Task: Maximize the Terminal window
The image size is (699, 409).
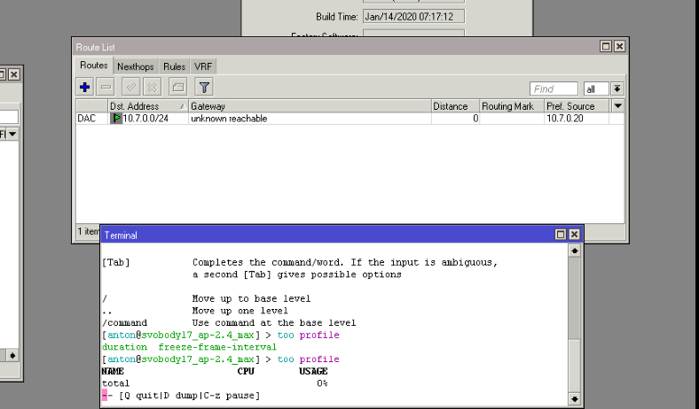Action: click(561, 235)
